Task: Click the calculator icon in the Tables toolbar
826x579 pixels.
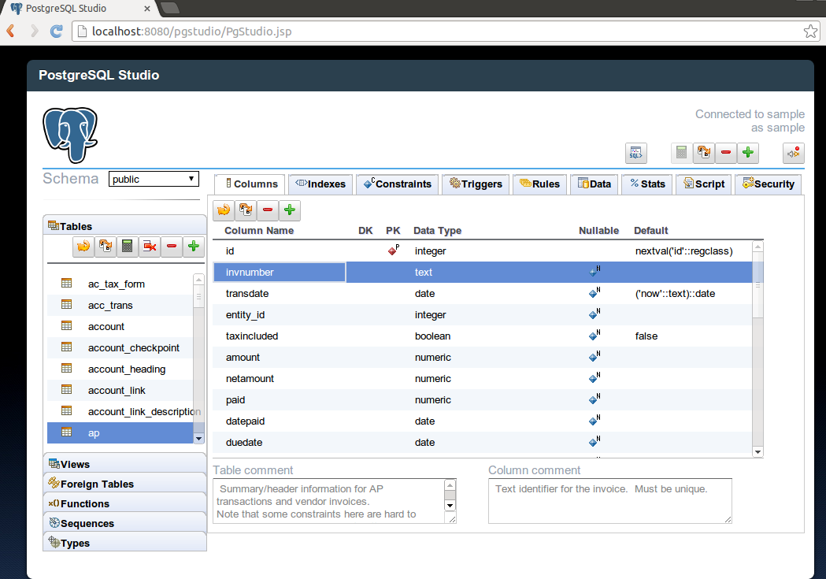Action: [x=128, y=247]
